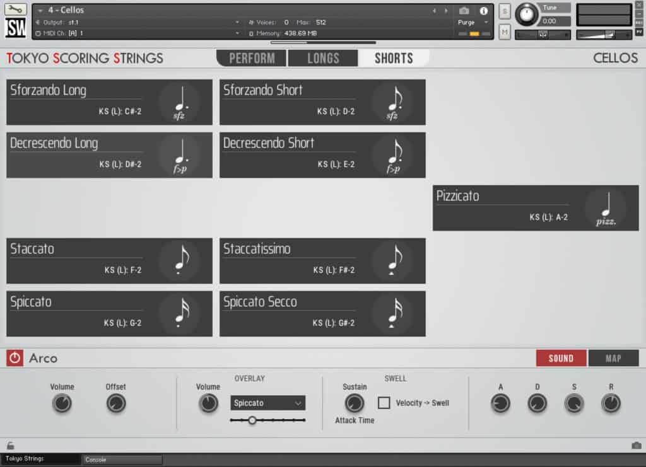Click KS (L): A-2 keyswitch label

549,217
